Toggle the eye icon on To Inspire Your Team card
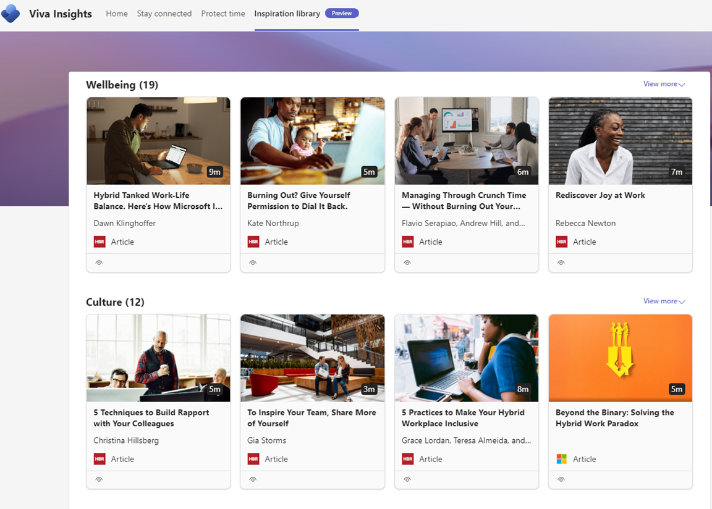The height and width of the screenshot is (509, 712). click(x=253, y=479)
